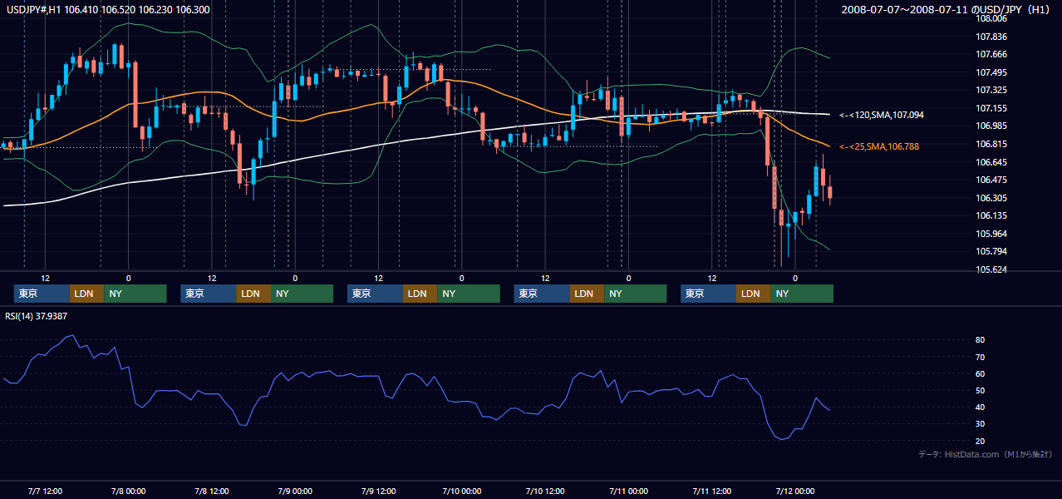Viewport: 1062px width, 499px height.
Task: Pick RSI scale value 40
Action: (x=981, y=407)
